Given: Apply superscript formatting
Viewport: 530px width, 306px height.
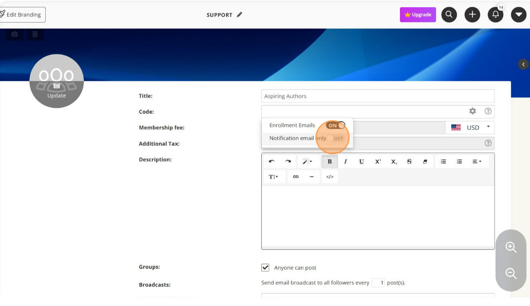Looking at the screenshot, I should pyautogui.click(x=378, y=161).
